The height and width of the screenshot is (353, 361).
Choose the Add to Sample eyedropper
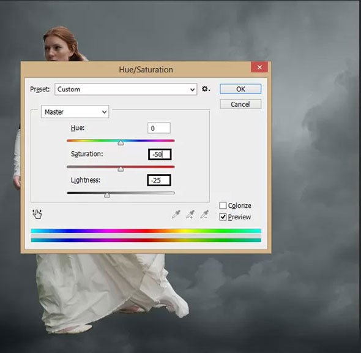pos(190,214)
